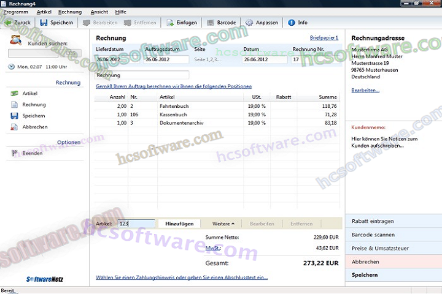Click Beenden in the Optionen section
Image resolution: width=442 pixels, height=294 pixels.
click(x=33, y=153)
